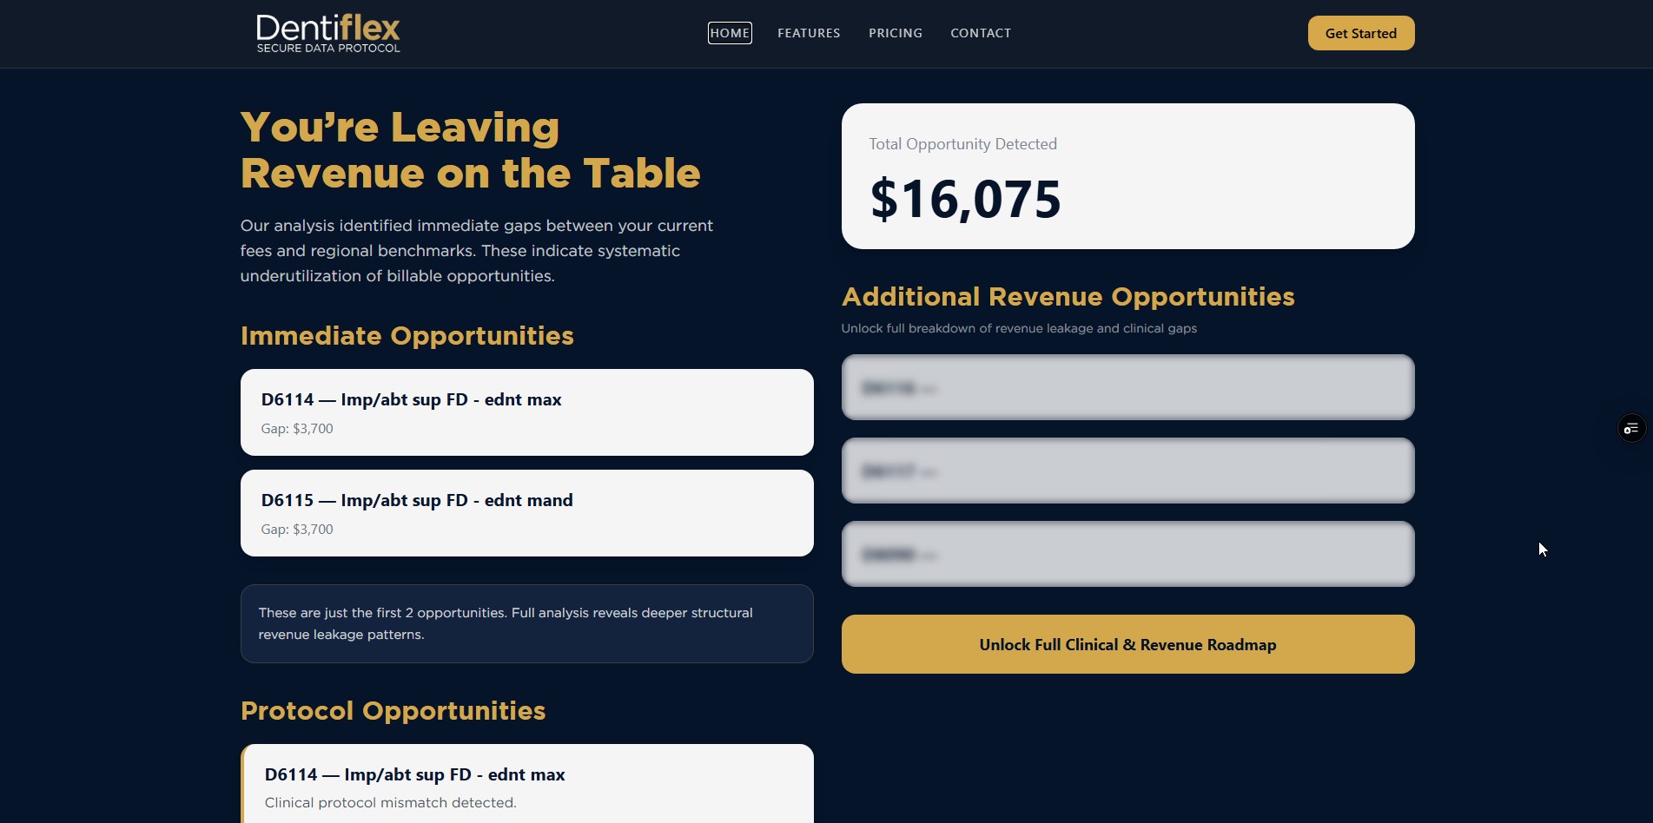Select the D6115 edntulous mand opportunity card
Screen dimensions: 1653x823
(x=527, y=513)
